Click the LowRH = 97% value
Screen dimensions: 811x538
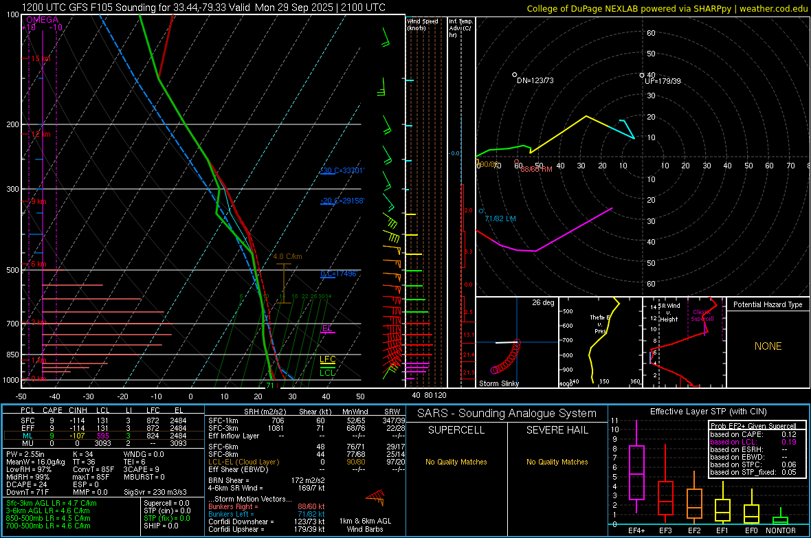28,470
